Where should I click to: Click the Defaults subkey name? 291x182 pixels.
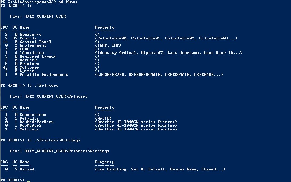29,118
